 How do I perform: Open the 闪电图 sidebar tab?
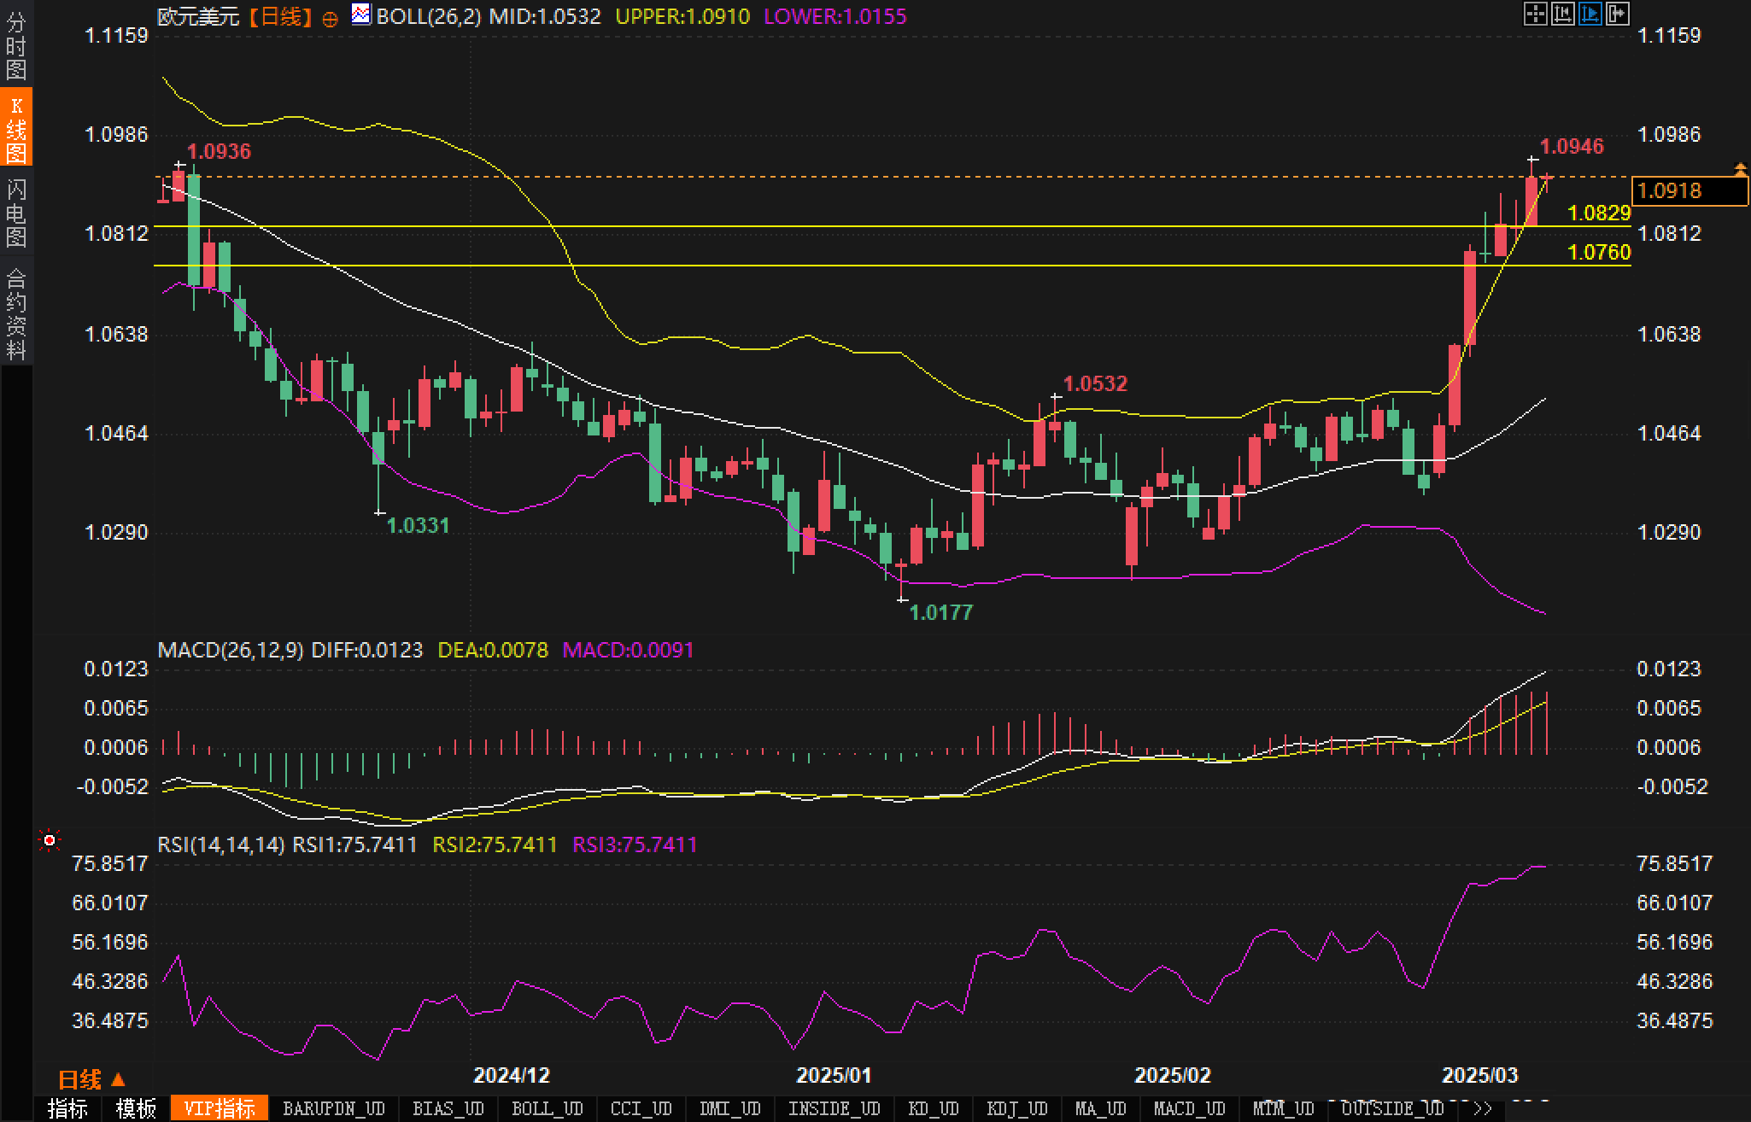[16, 213]
